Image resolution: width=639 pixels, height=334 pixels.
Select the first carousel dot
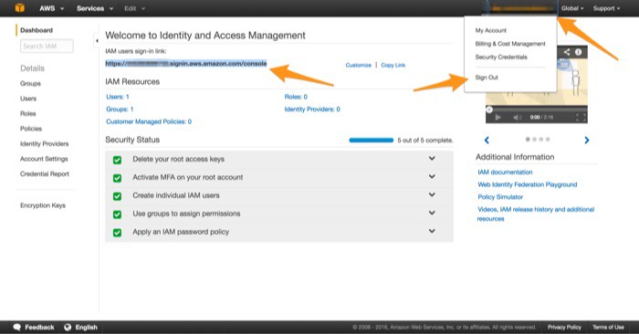(x=528, y=140)
